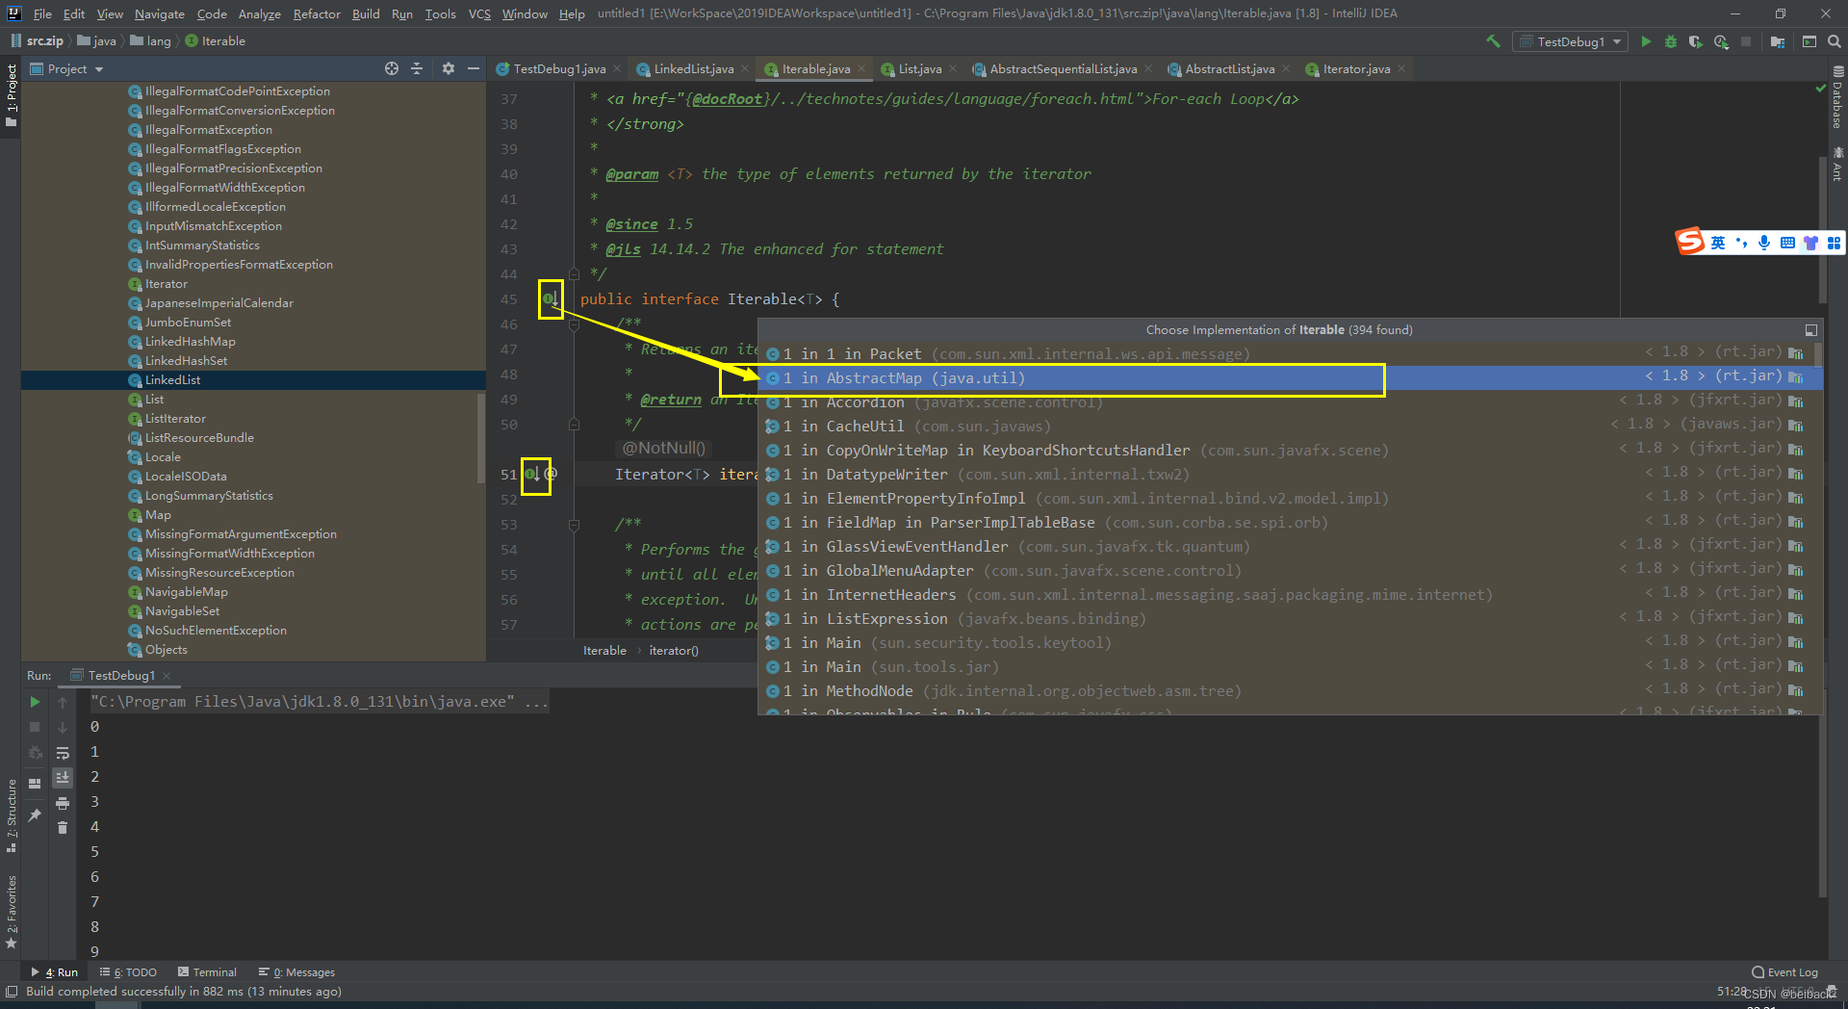Run with Coverage using the shield icon

coord(1696,41)
